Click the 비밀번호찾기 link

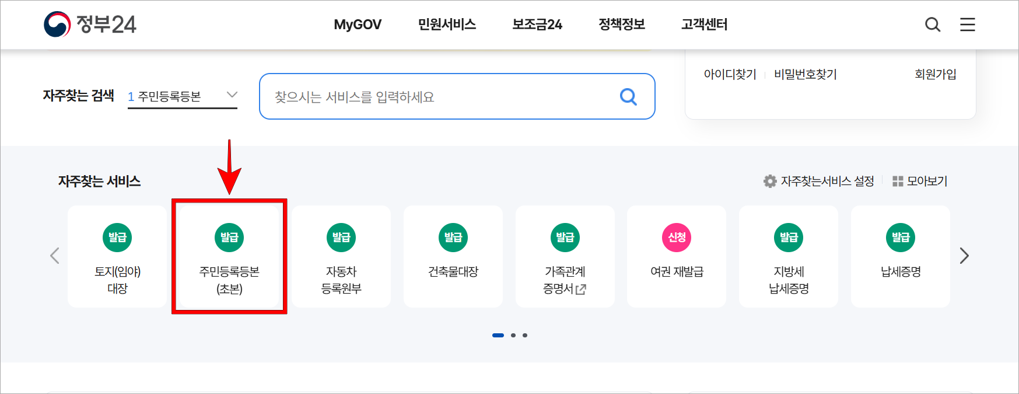click(x=805, y=74)
